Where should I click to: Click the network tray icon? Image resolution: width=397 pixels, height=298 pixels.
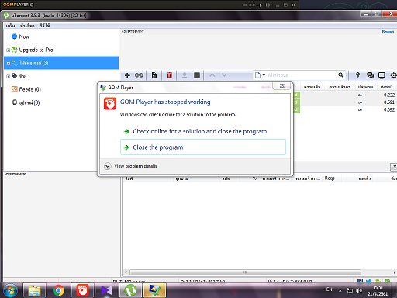tap(350, 291)
